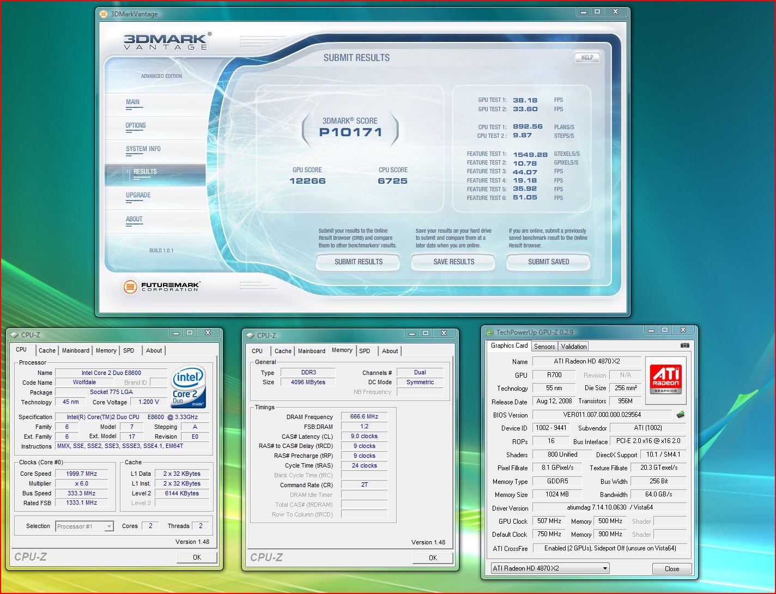Switch to the Cache tab in left CPU-Z

47,350
